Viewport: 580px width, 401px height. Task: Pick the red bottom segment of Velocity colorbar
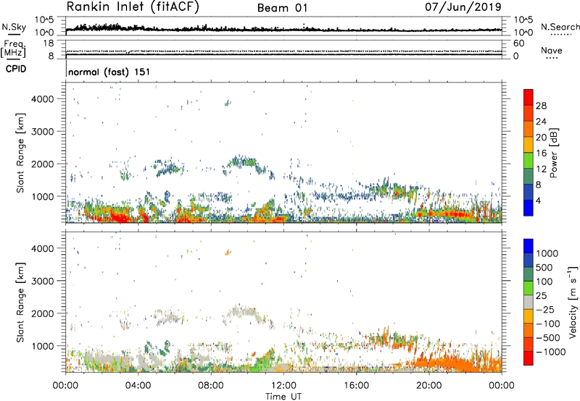coord(529,358)
